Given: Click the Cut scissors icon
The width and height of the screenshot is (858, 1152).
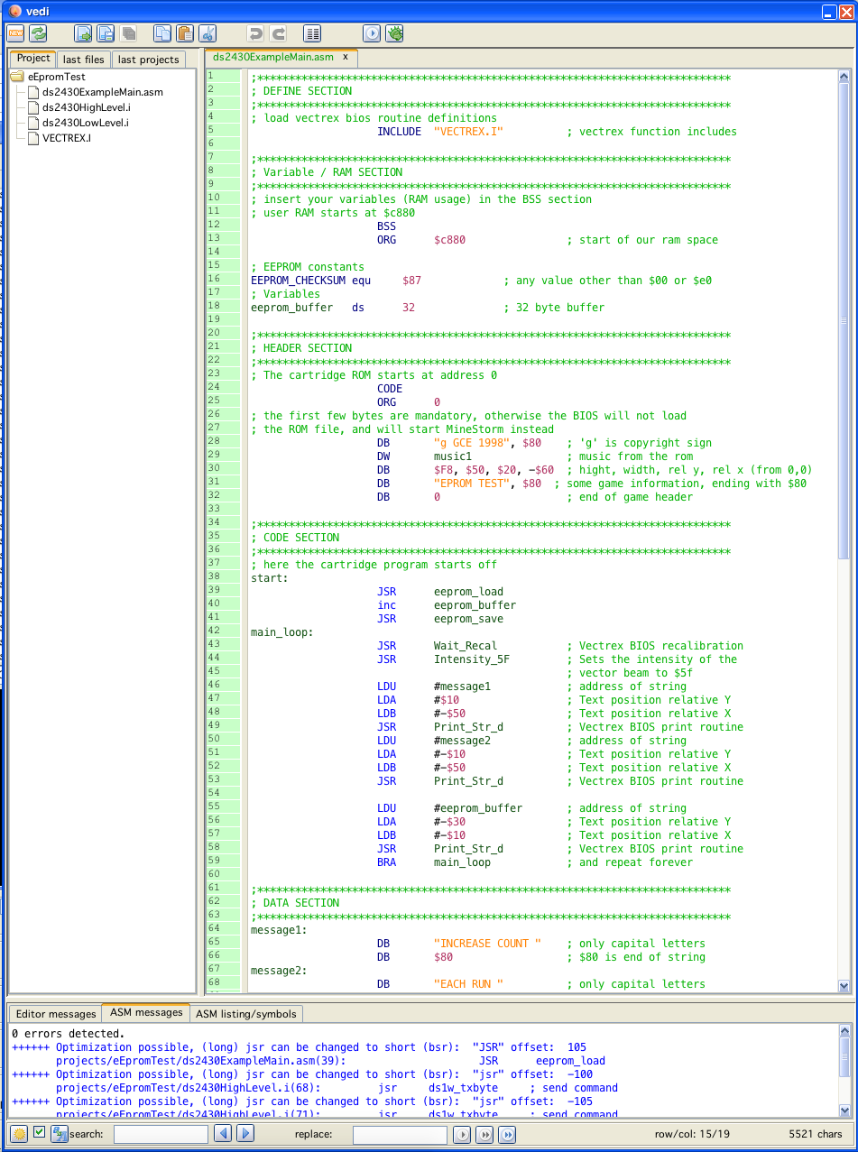Looking at the screenshot, I should pyautogui.click(x=208, y=33).
